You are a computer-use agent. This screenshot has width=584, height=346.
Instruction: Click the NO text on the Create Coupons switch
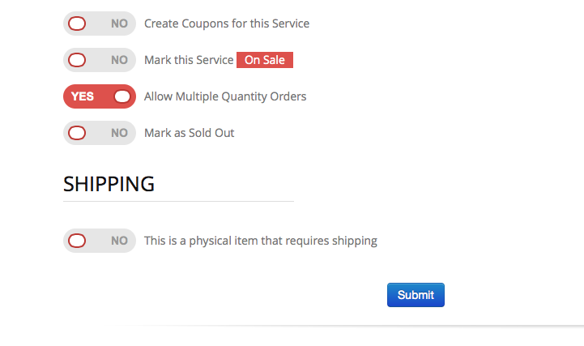[x=119, y=23]
